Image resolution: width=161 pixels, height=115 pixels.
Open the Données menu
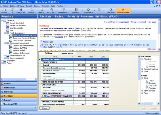point(37,6)
